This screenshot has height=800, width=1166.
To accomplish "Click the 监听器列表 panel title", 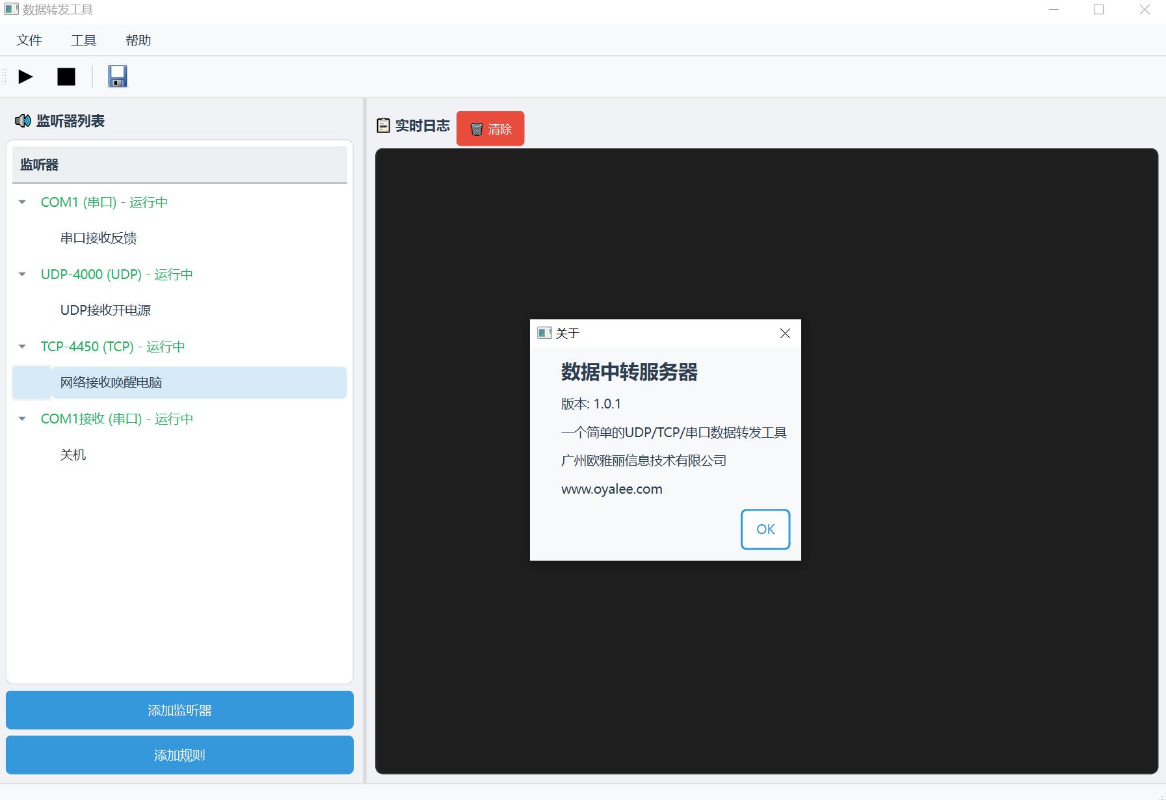I will 70,121.
